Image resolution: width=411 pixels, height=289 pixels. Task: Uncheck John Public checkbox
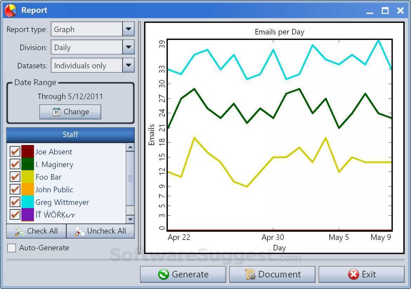[15, 189]
